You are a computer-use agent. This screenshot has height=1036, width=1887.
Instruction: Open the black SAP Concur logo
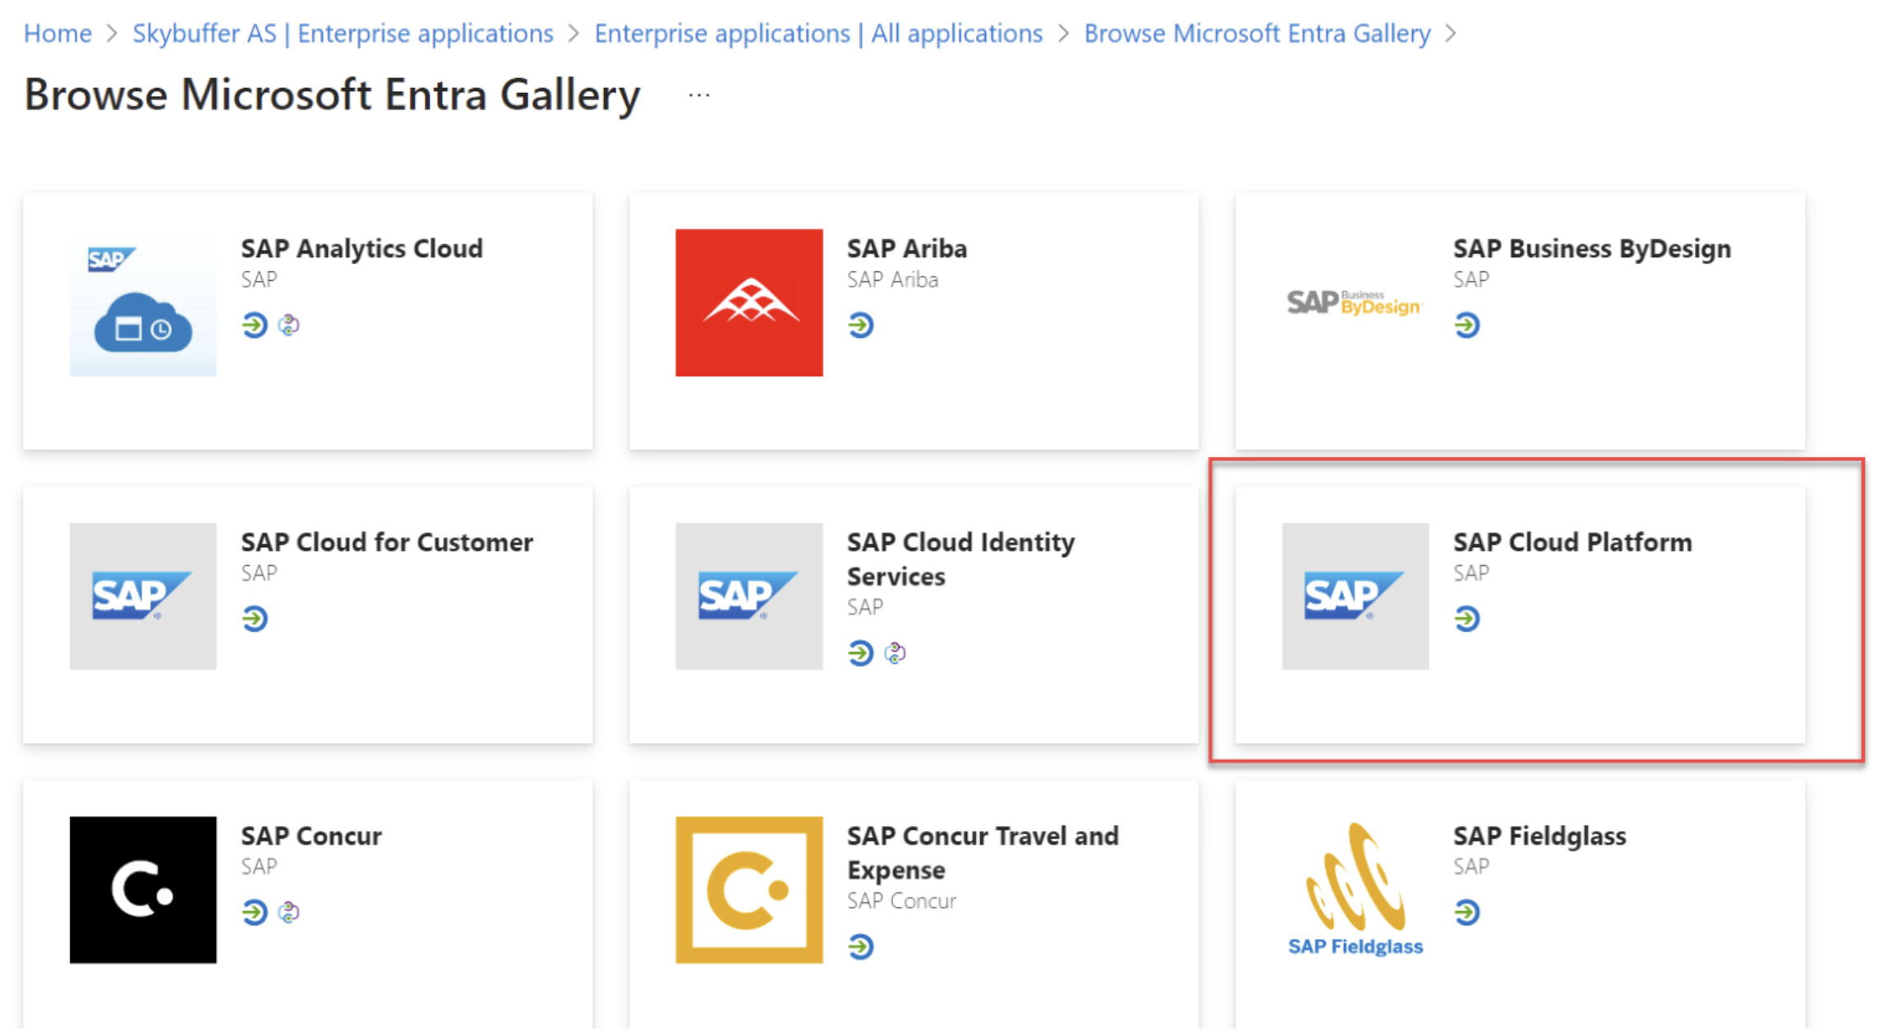coord(143,890)
